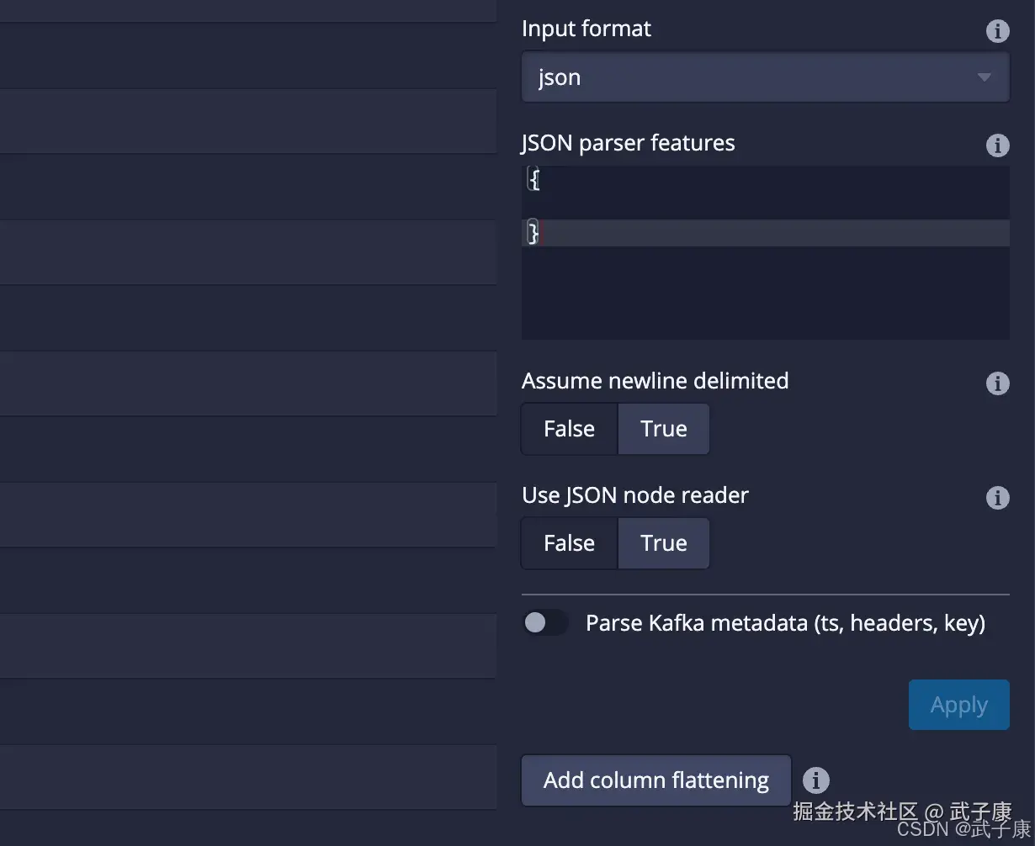The image size is (1035, 846).
Task: Open the Input format dropdown
Action: (765, 77)
